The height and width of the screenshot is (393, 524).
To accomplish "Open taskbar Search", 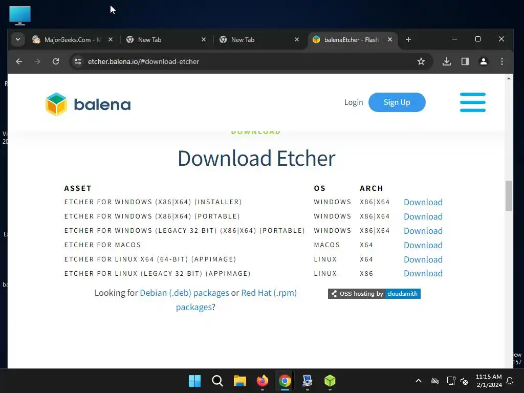I will [x=217, y=381].
